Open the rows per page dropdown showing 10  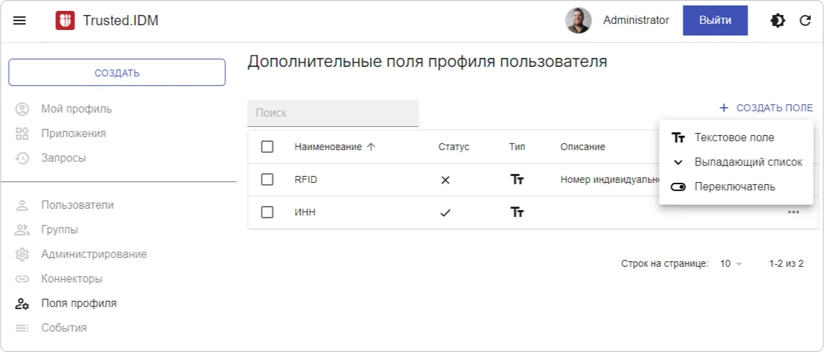click(731, 263)
